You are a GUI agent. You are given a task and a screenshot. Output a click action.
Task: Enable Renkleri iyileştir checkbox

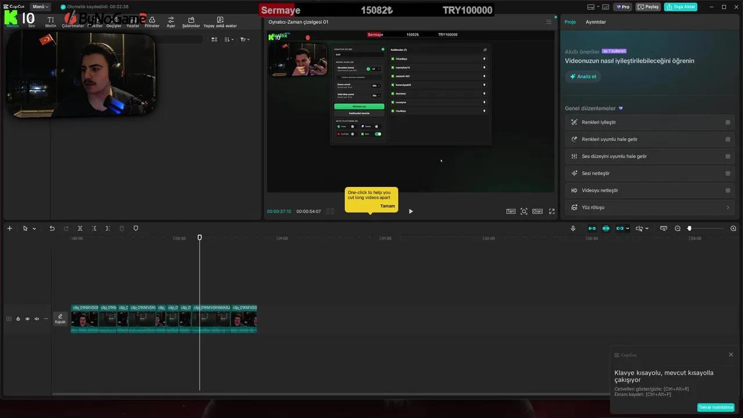pos(728,122)
